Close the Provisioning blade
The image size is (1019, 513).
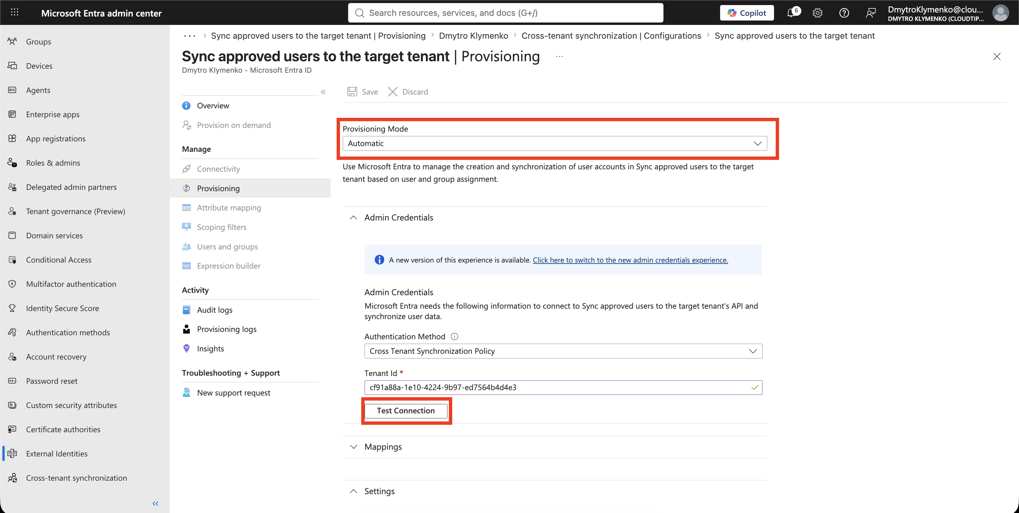pos(997,57)
